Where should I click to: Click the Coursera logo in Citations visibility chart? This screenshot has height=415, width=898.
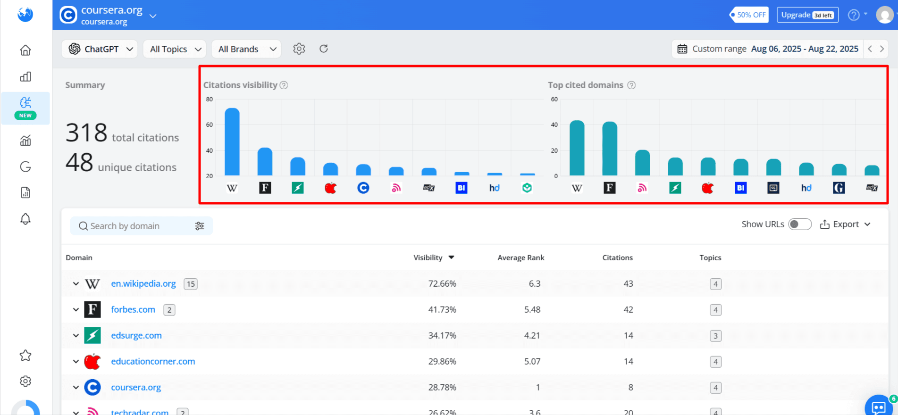coord(363,188)
